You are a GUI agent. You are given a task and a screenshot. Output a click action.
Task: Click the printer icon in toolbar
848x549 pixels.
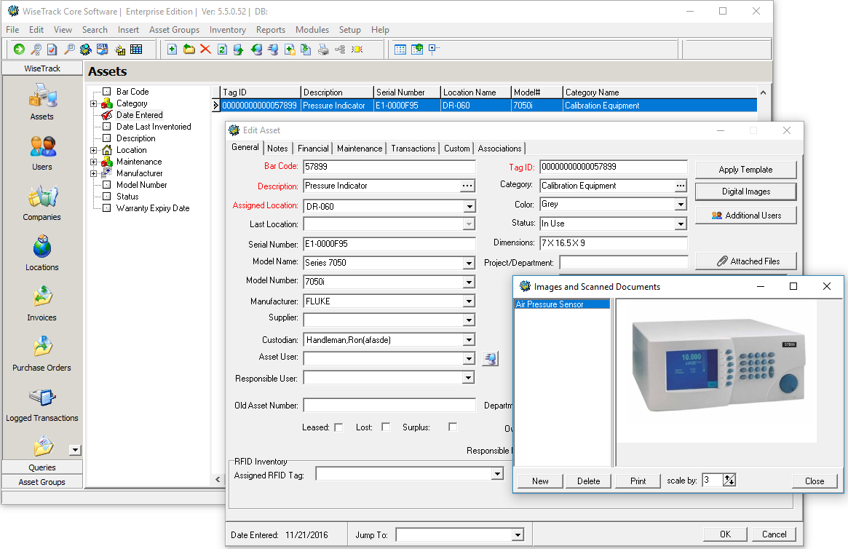point(323,50)
